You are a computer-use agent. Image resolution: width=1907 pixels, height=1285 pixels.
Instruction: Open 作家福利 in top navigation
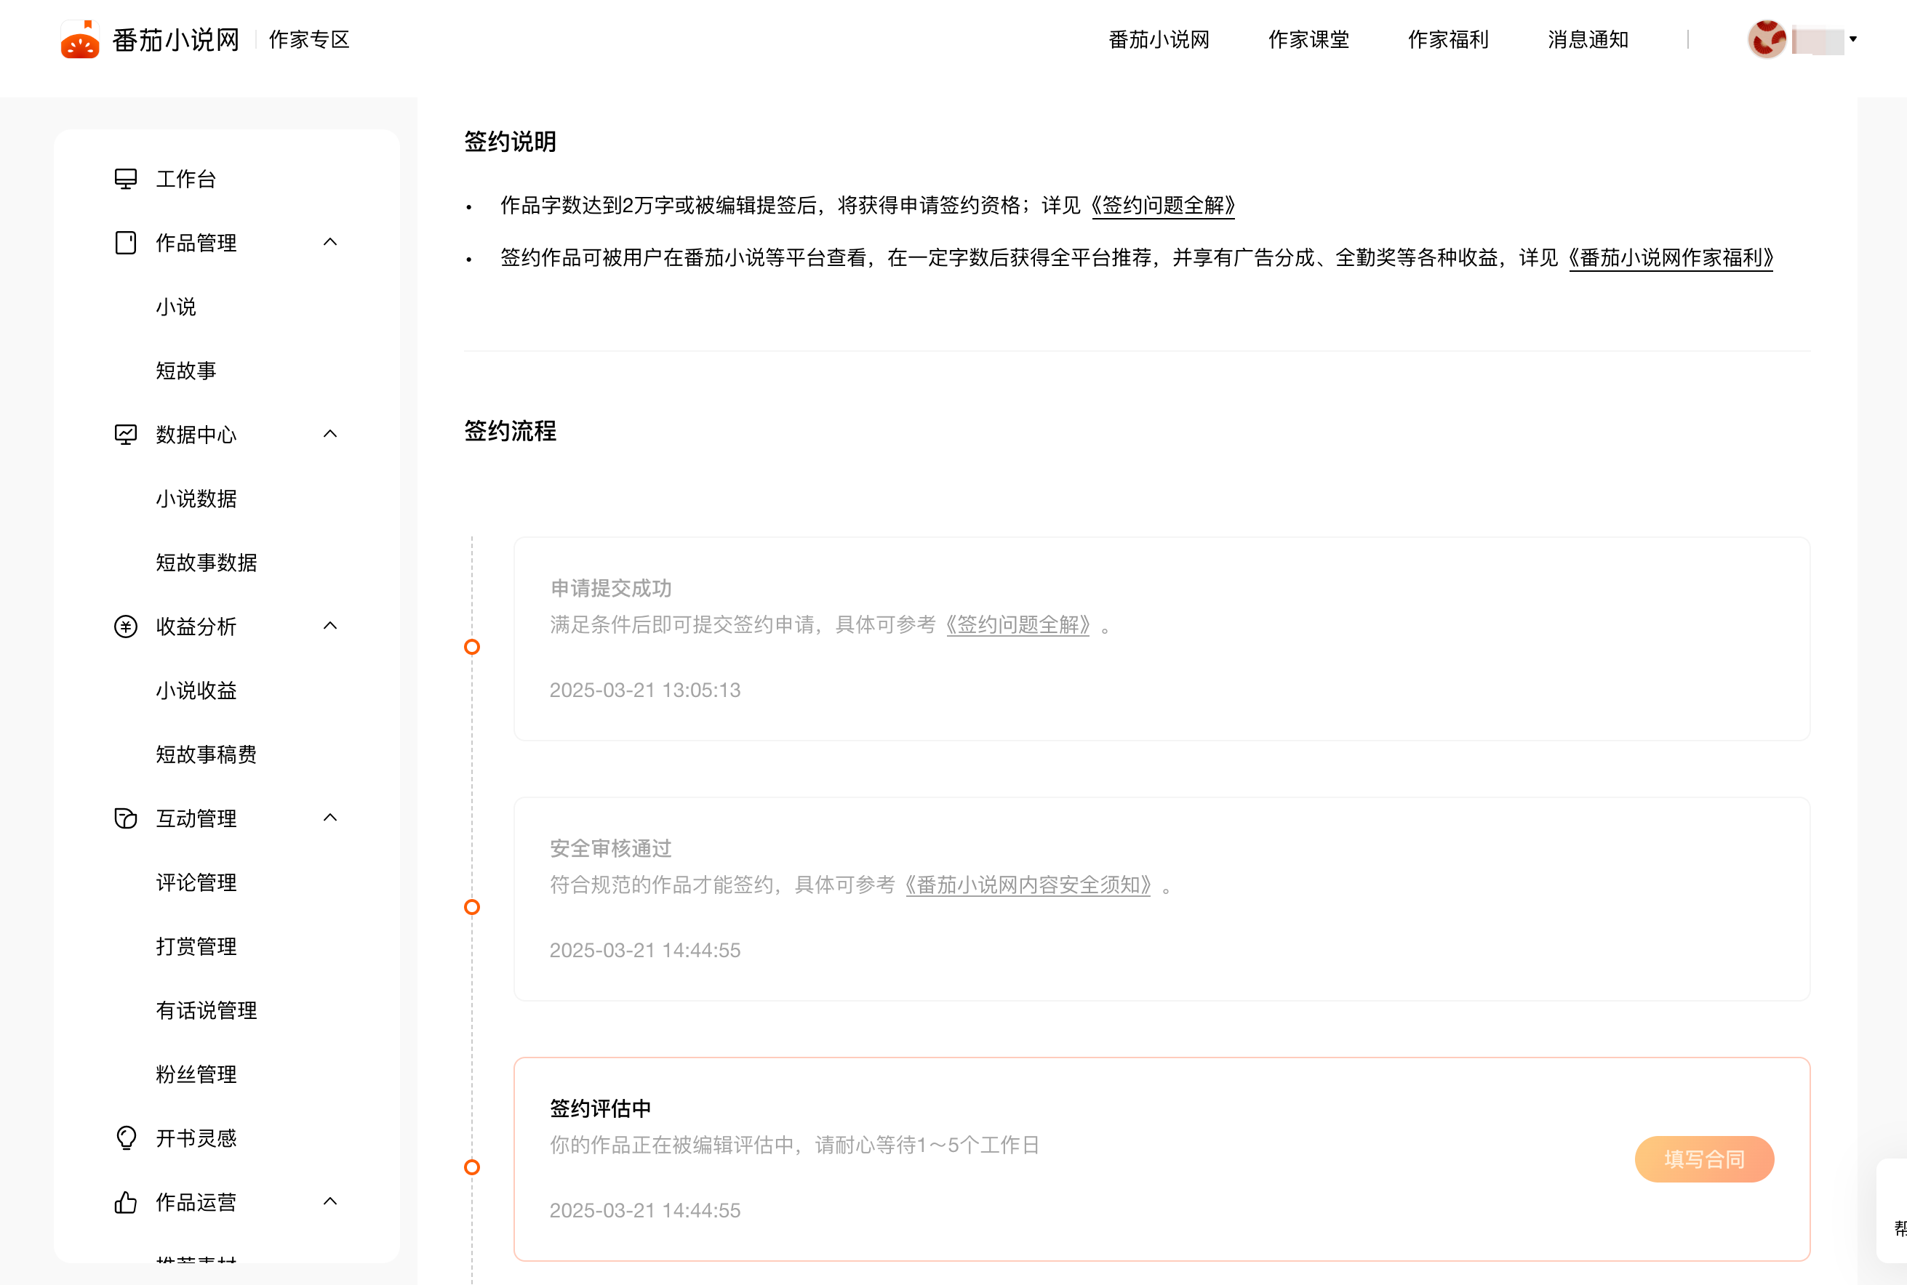pos(1448,39)
